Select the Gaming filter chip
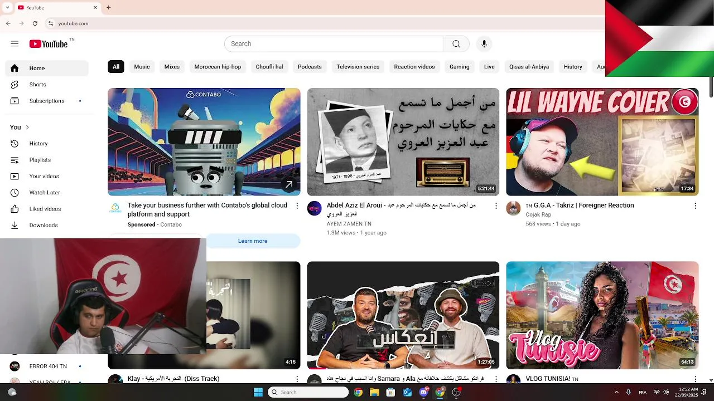 (459, 67)
